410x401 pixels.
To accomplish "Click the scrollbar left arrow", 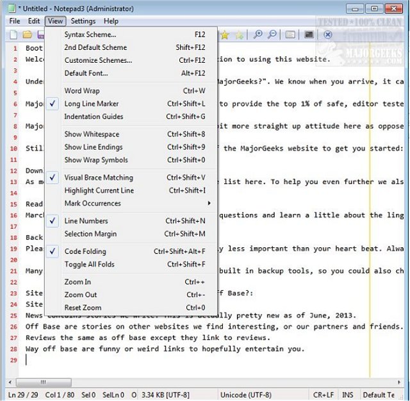I will click(10, 382).
